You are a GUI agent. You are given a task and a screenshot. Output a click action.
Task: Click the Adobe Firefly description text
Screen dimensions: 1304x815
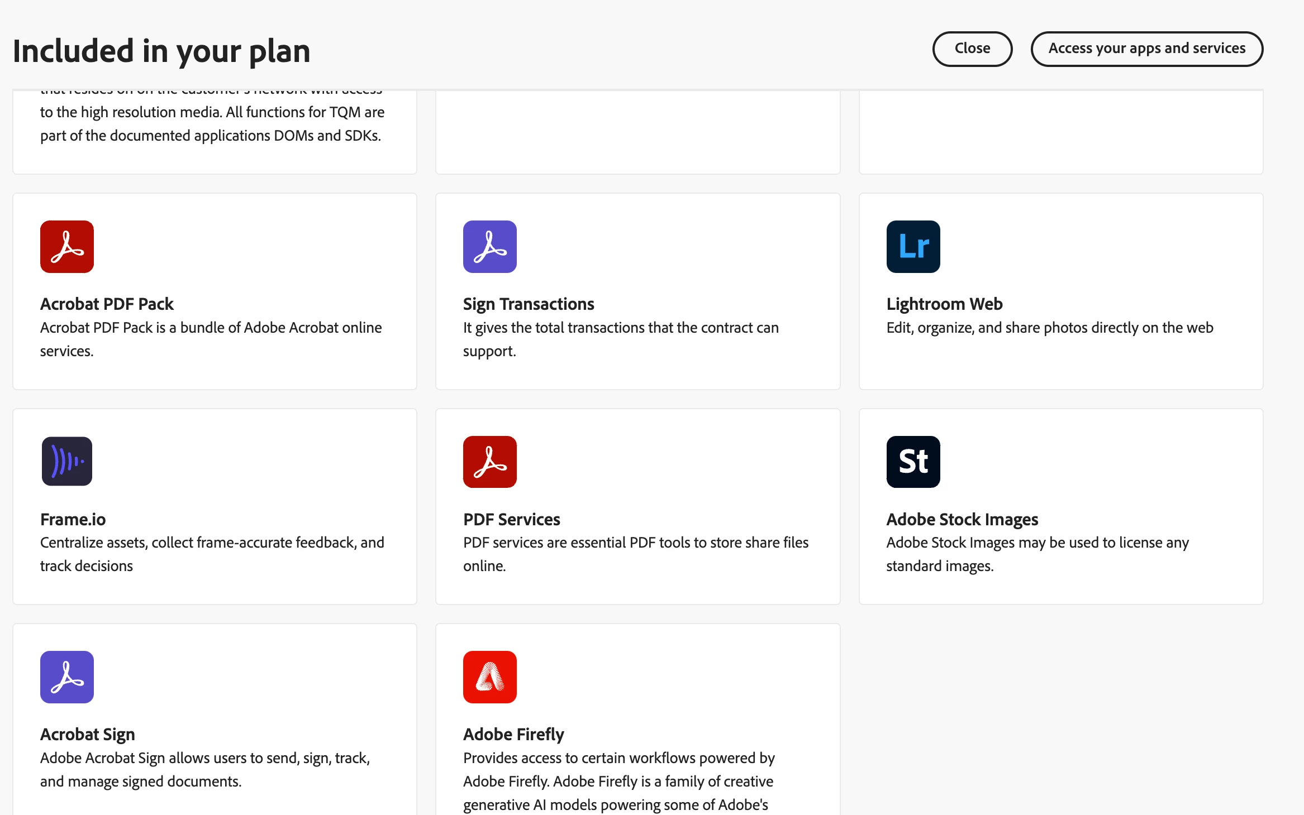tap(618, 782)
